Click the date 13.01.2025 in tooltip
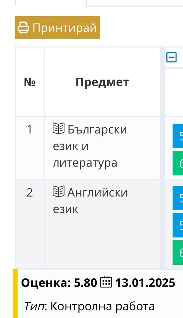Viewport: 183px width, 318px height. point(145,283)
